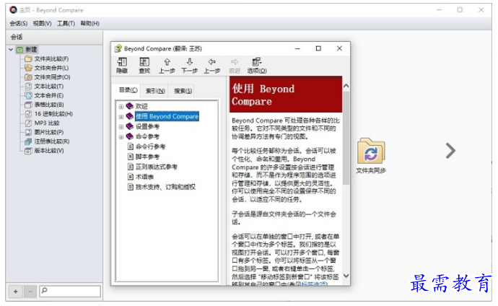Click the 前进 forward arrow icon
498x306 pixels.
235,66
